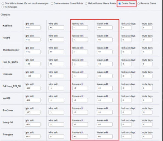Viewport: 163px width, 141px height.
Task: Click zaa888 leaves edit field
Action: (x=105, y=100)
